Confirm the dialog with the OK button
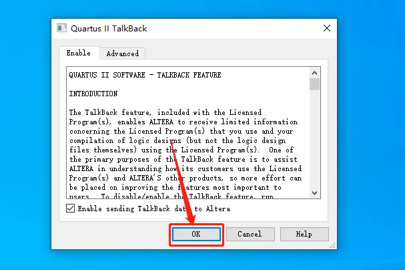Image resolution: width=405 pixels, height=270 pixels. tap(196, 234)
